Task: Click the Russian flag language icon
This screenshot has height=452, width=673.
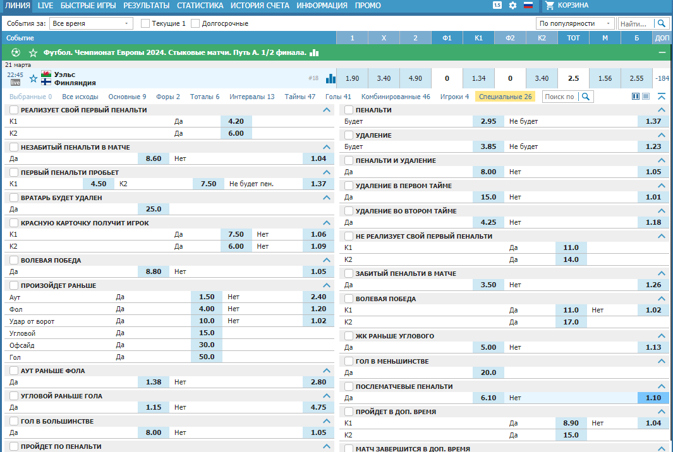Action: click(x=528, y=6)
